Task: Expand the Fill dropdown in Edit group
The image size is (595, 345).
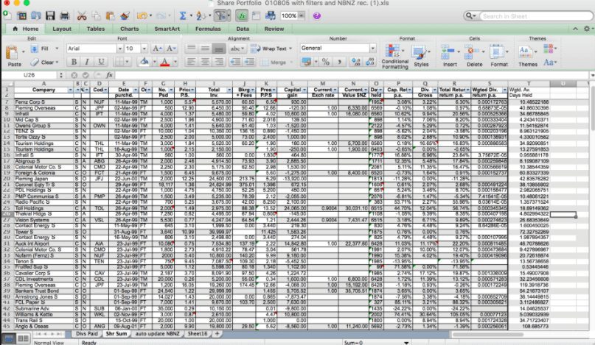Action: pos(57,49)
